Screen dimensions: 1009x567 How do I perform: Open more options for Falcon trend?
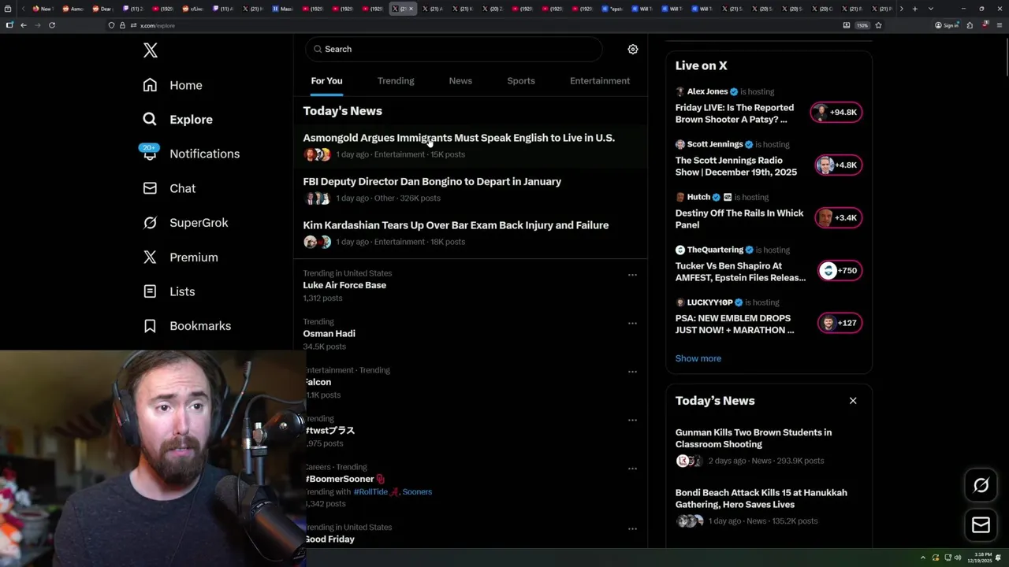(632, 372)
